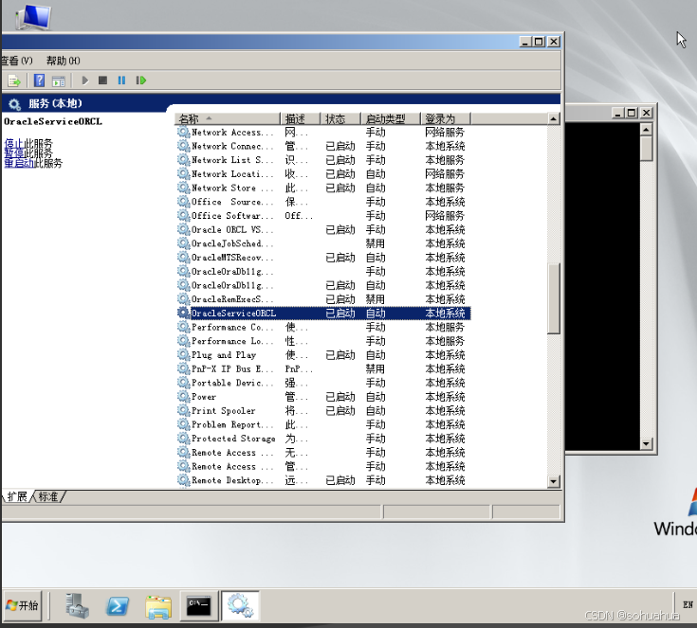
Task: Click 重启动 link to restart the service
Action: (19, 163)
